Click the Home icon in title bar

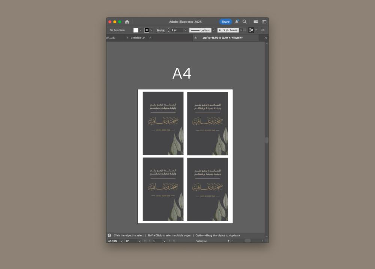coord(127,22)
